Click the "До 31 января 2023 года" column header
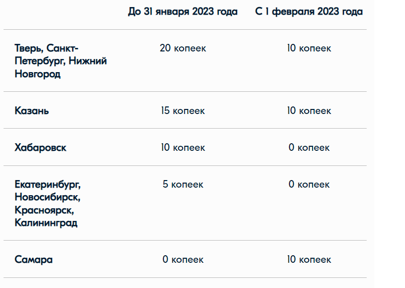The image size is (405, 288). pos(183,12)
